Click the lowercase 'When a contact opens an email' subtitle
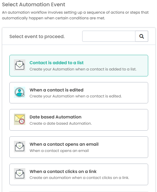This screenshot has height=192, width=157. pyautogui.click(x=59, y=151)
